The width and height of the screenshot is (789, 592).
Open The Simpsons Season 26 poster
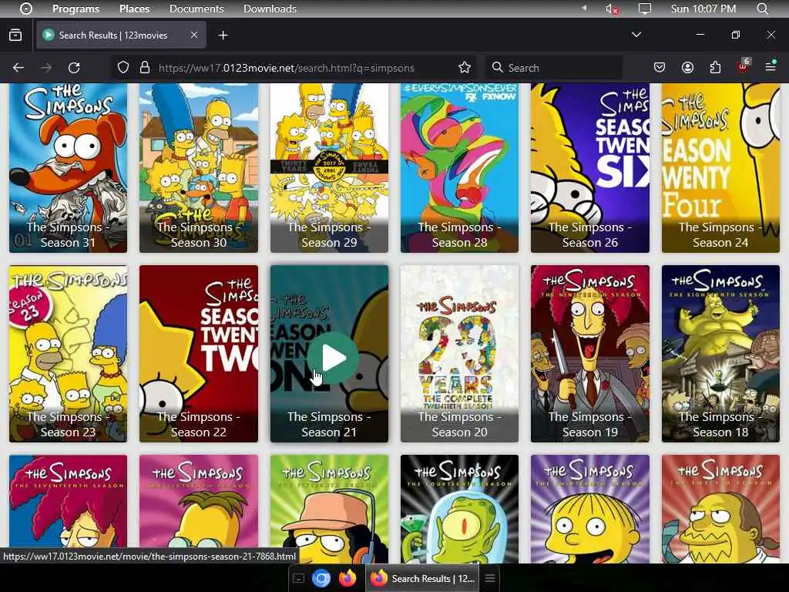(x=589, y=167)
